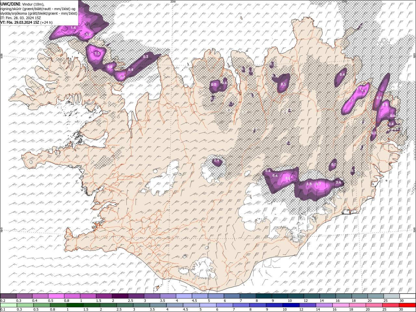
Task: Pick the light pink 16 swatch on the rain scale
Action: pos(341,305)
